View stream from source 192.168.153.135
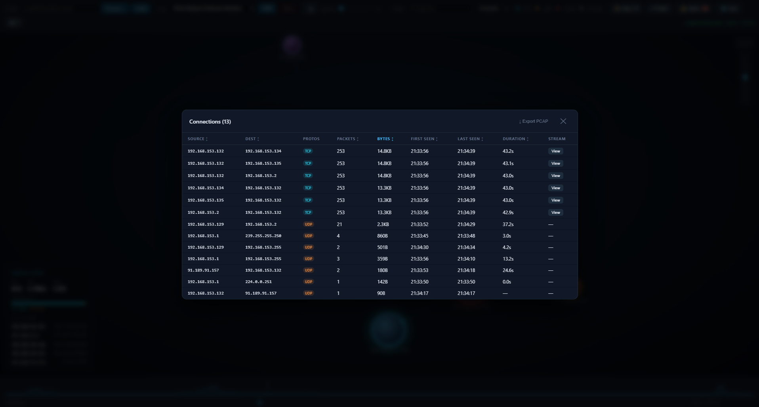Viewport: 759px width, 407px height. coord(555,200)
